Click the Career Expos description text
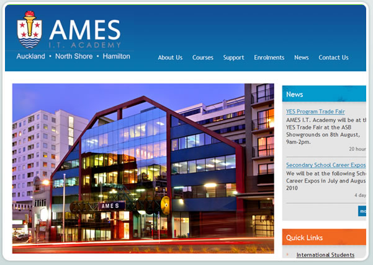The width and height of the screenshot is (373, 265). coord(326,181)
